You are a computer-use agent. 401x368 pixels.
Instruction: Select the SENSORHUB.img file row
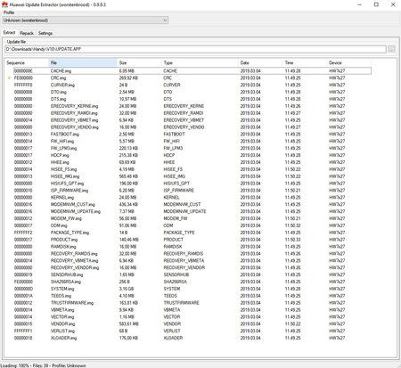coord(192,274)
